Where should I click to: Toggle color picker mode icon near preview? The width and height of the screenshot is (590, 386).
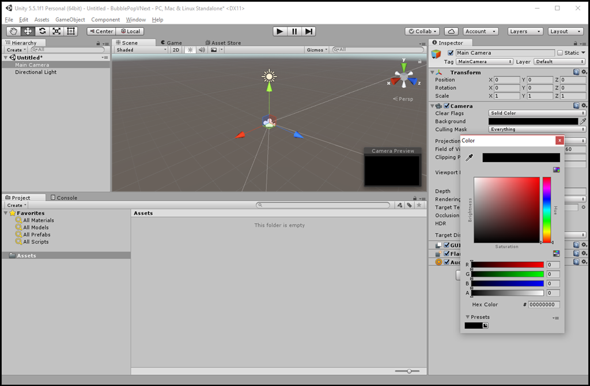point(556,170)
